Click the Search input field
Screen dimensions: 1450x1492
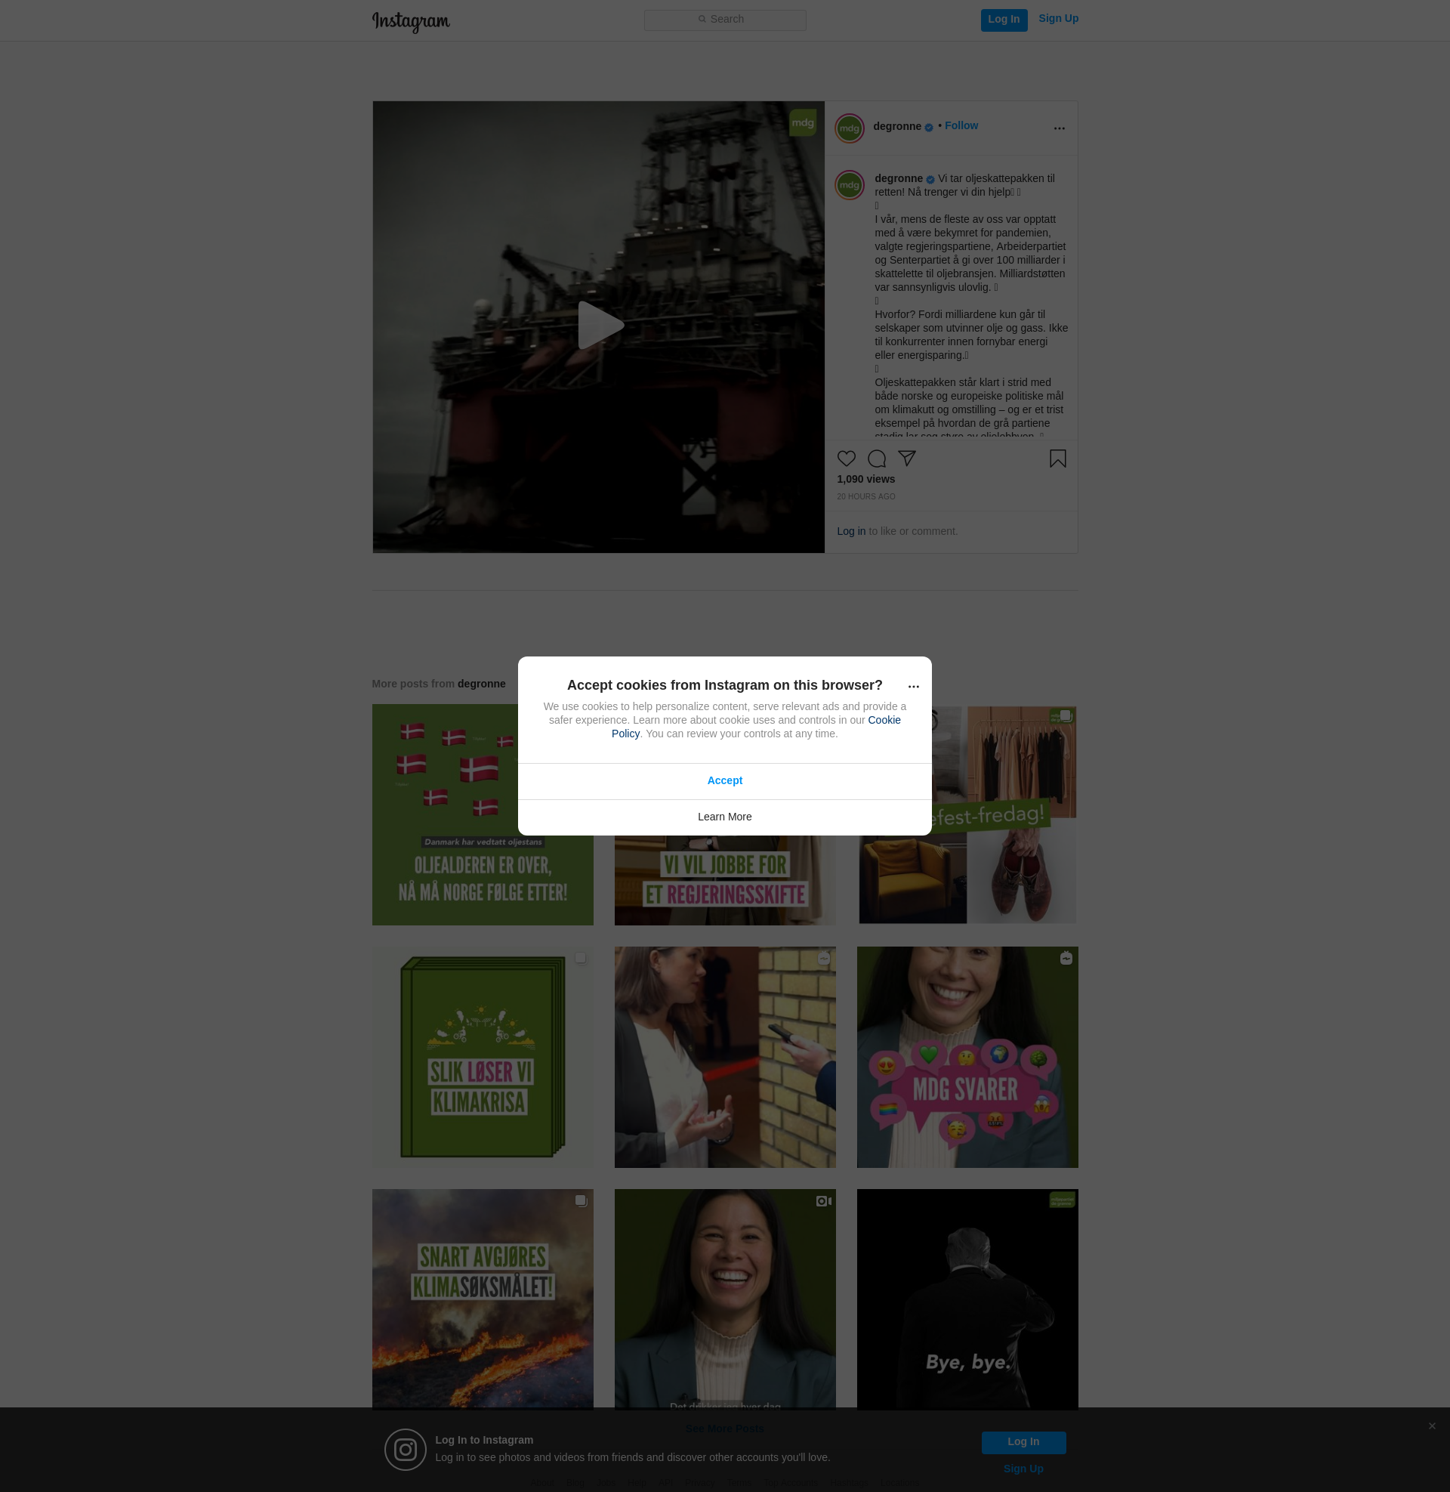click(x=725, y=20)
